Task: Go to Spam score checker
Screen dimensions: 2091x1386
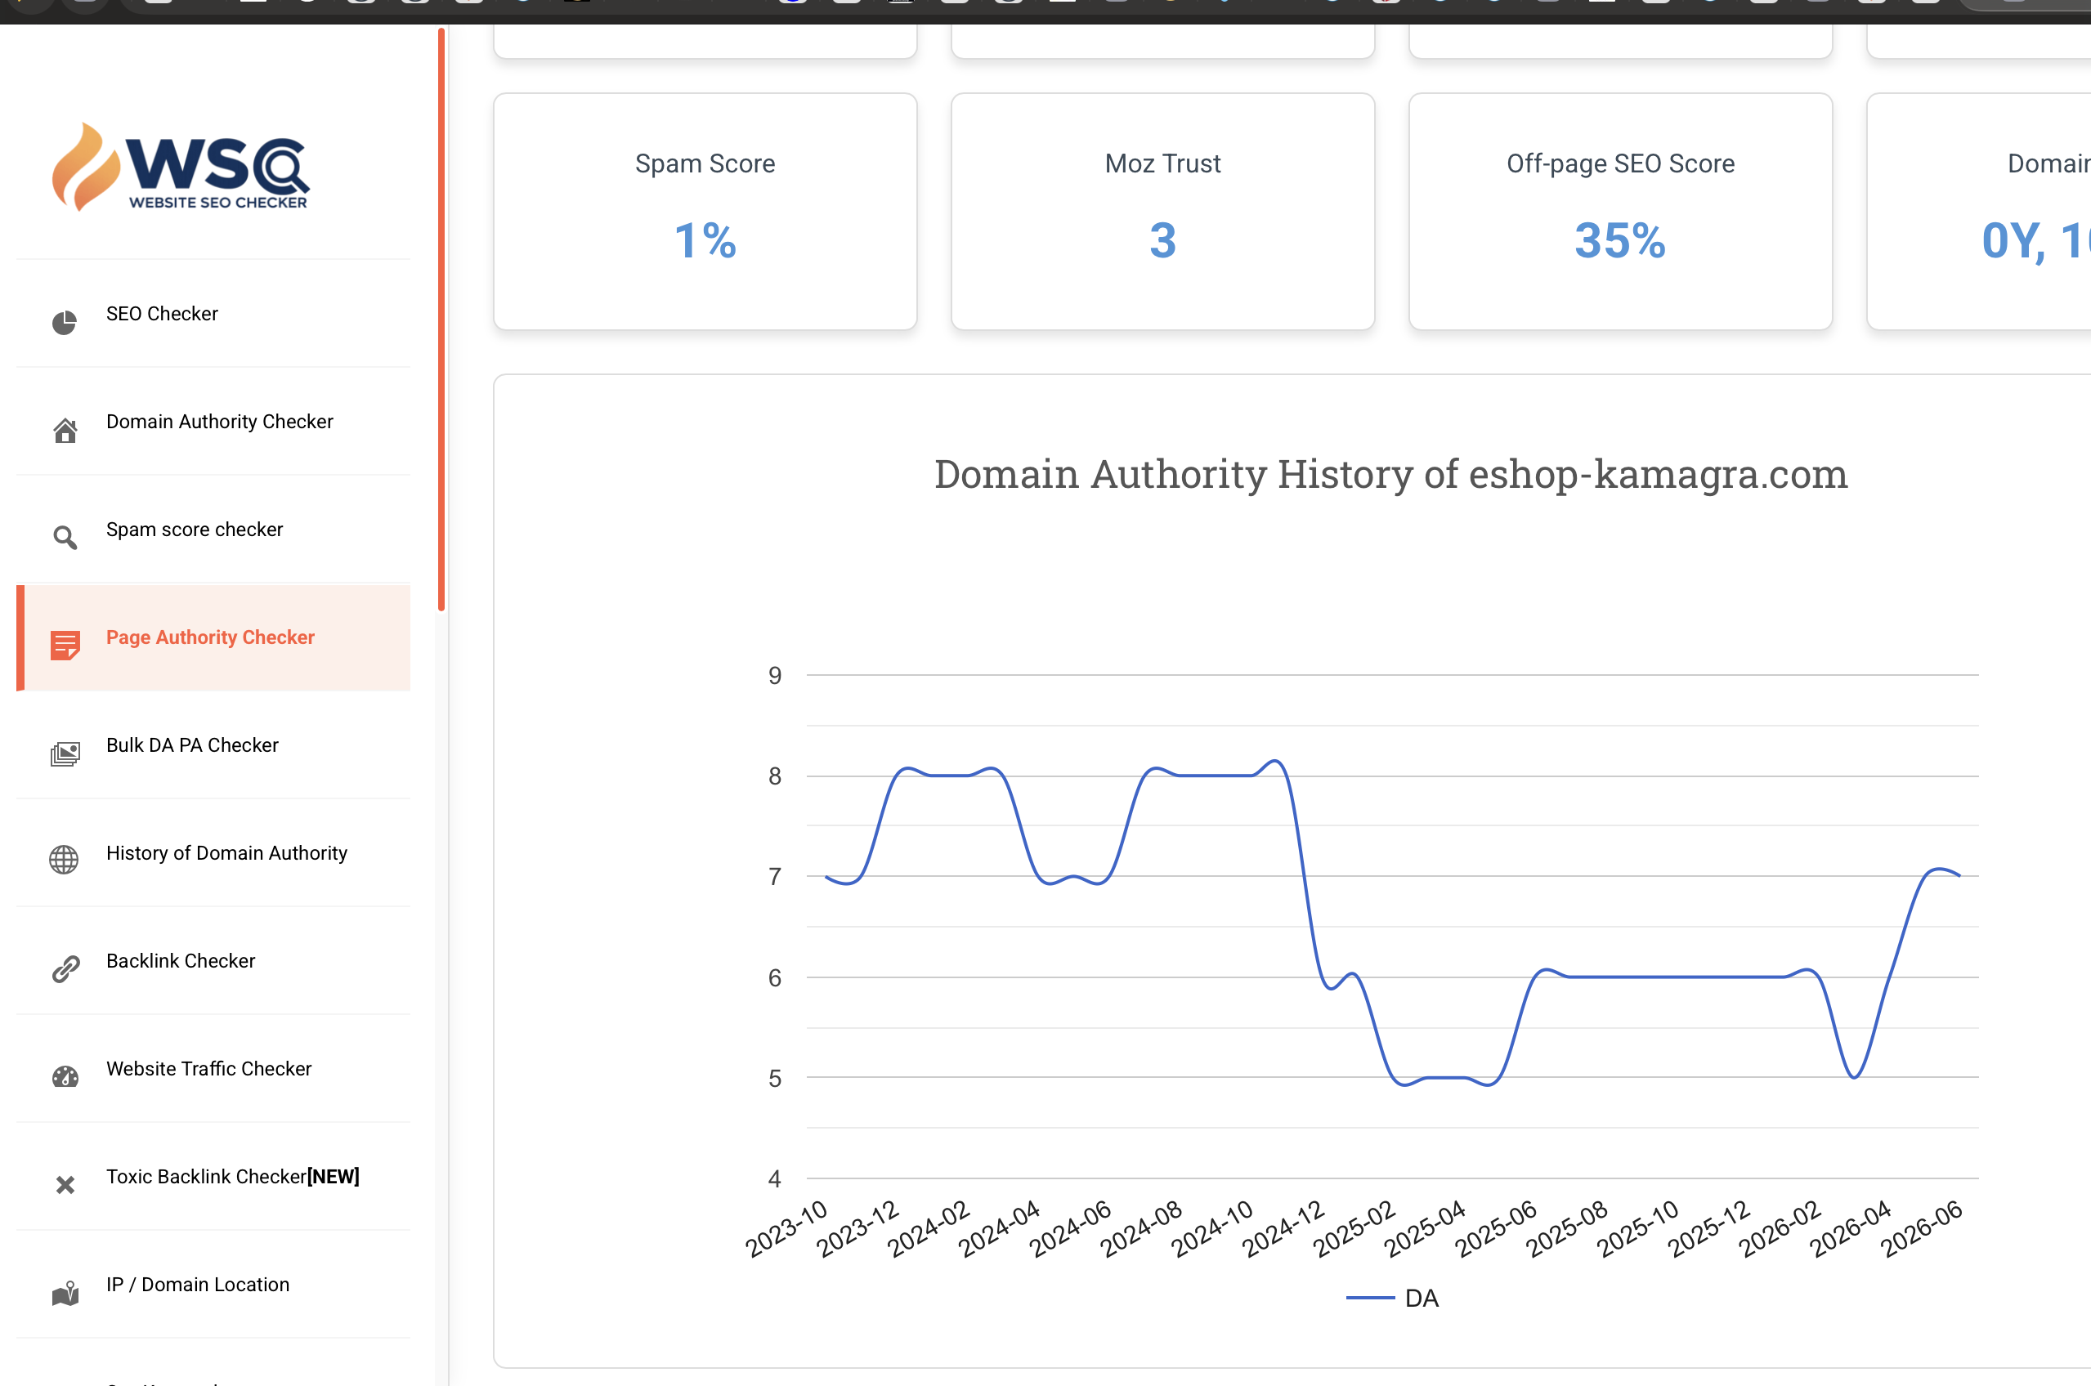Action: pyautogui.click(x=213, y=530)
